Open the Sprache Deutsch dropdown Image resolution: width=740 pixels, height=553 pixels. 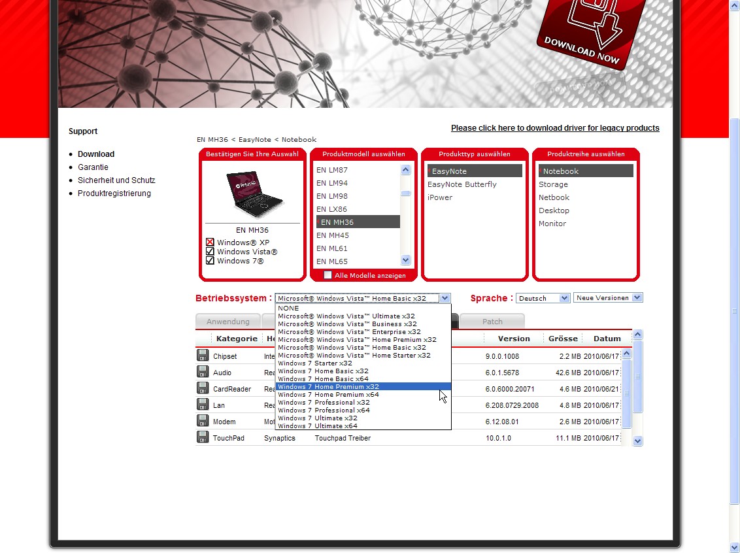point(543,298)
